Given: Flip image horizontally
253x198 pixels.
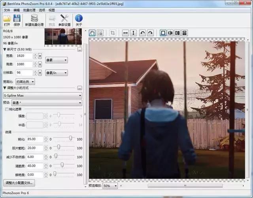Looking at the screenshot, I should coord(125,33).
